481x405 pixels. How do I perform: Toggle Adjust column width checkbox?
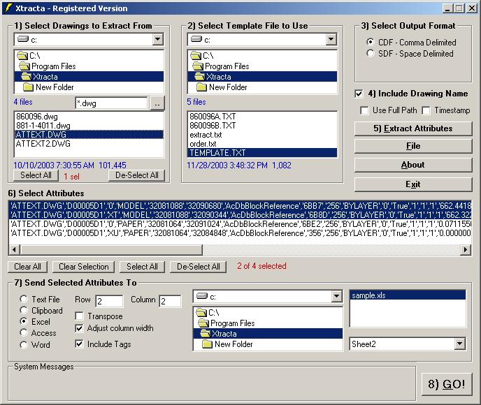79,328
